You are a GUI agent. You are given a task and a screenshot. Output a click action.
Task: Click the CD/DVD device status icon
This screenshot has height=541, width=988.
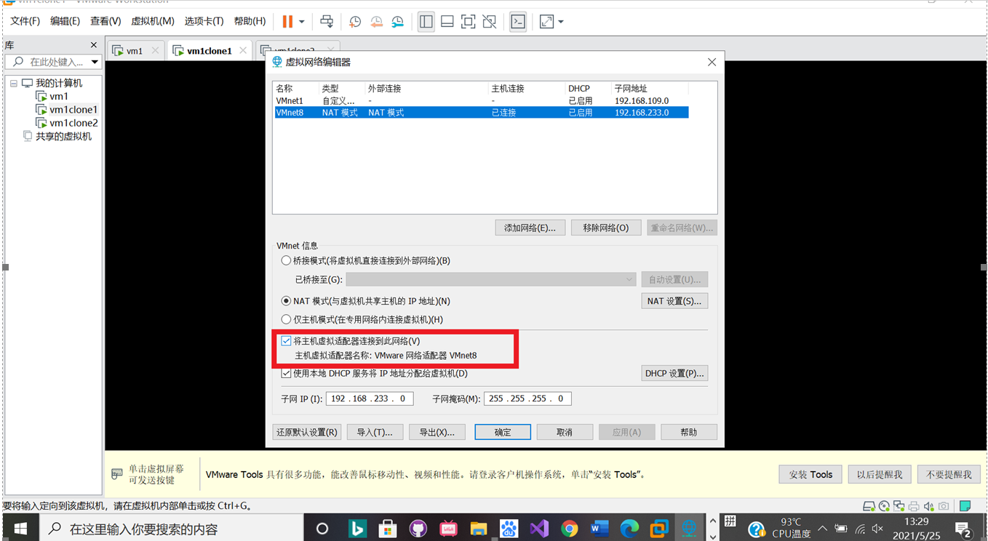coord(883,505)
